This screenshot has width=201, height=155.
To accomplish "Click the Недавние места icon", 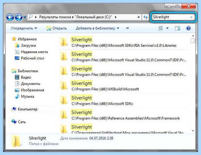I will [x=17, y=52].
